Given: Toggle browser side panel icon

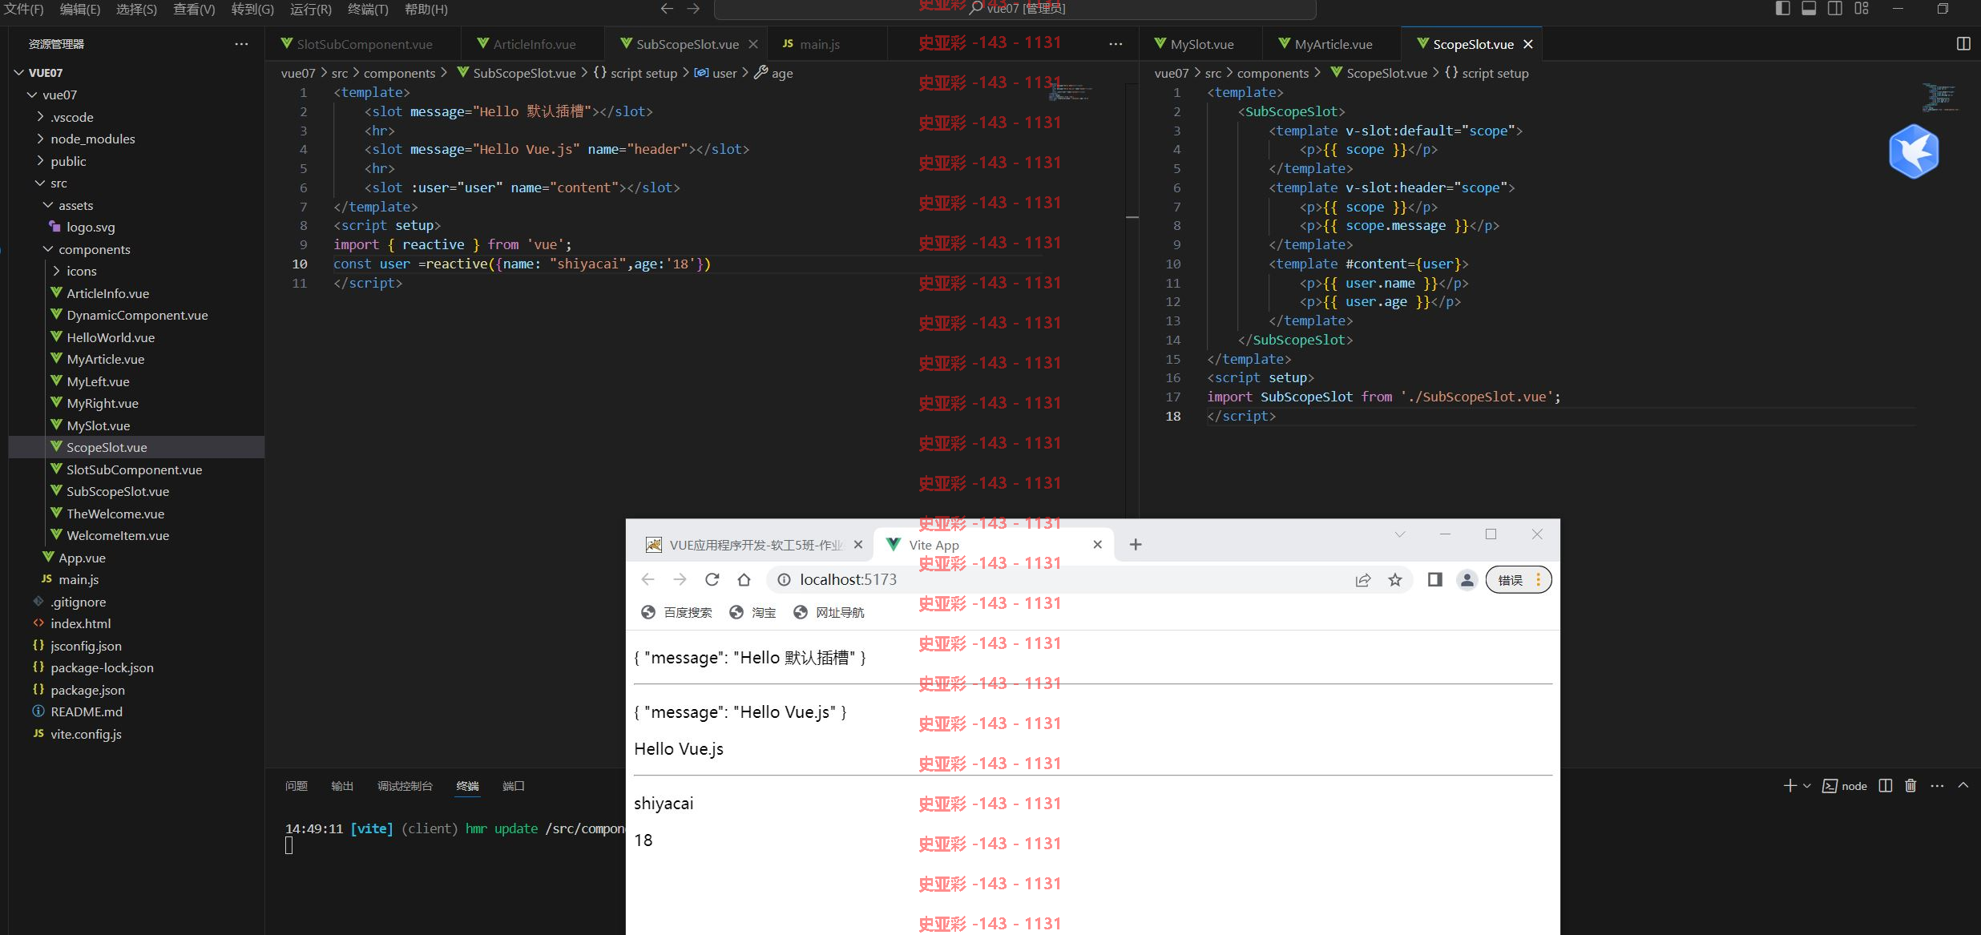Looking at the screenshot, I should point(1435,579).
